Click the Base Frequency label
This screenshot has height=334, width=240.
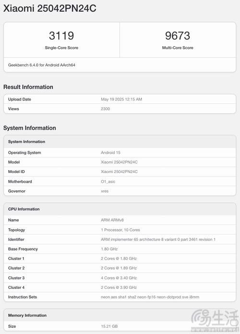coord(23,249)
